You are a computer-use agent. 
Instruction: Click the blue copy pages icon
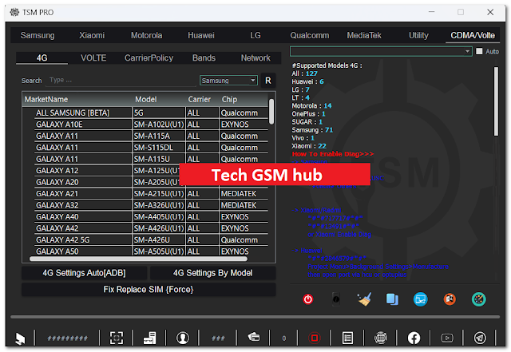click(392, 299)
